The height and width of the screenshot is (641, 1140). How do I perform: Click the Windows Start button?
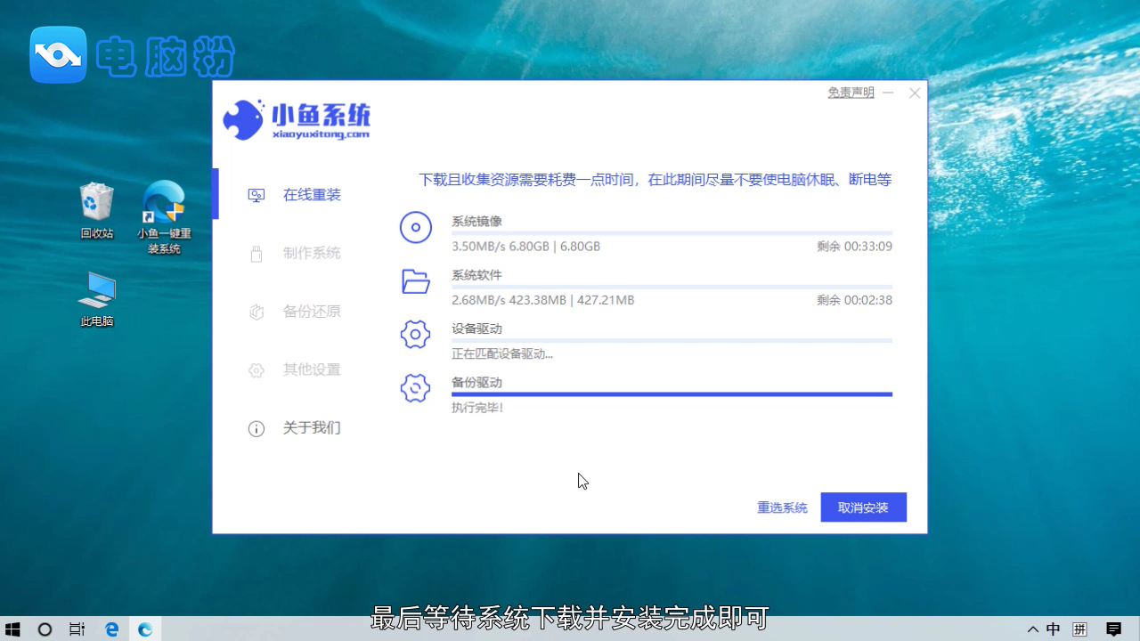click(x=12, y=629)
